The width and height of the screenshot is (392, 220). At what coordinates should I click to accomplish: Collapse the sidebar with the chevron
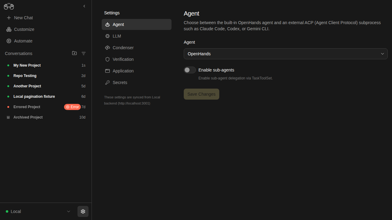pyautogui.click(x=84, y=6)
